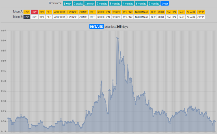Choose RIFT in Token B row
Screen dimensions: 217x134
[92, 17]
